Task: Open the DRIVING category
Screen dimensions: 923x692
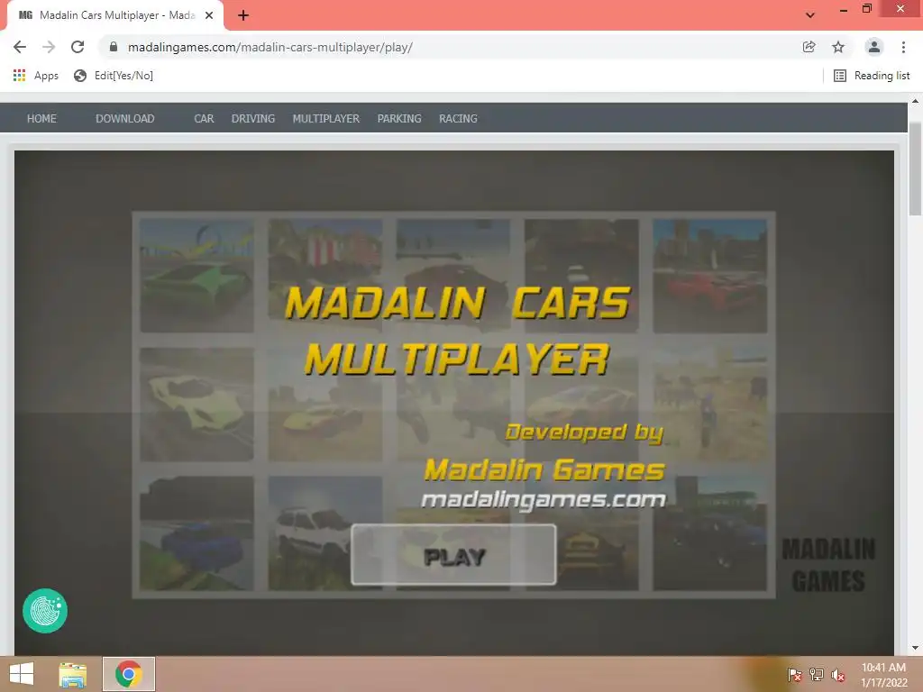Action: tap(253, 118)
